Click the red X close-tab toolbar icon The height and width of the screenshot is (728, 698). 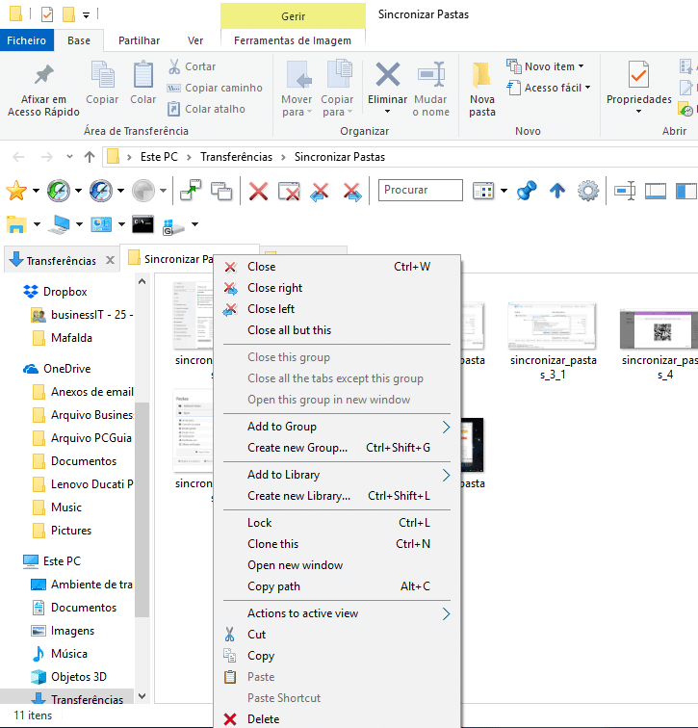[x=258, y=191]
